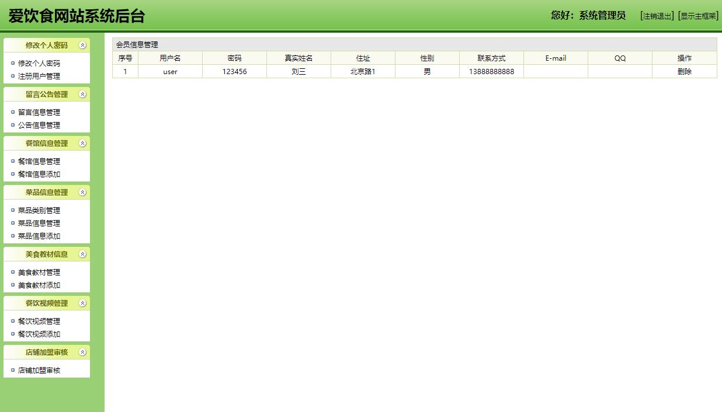
Task: Click the 性别 column header
Action: tap(427, 58)
